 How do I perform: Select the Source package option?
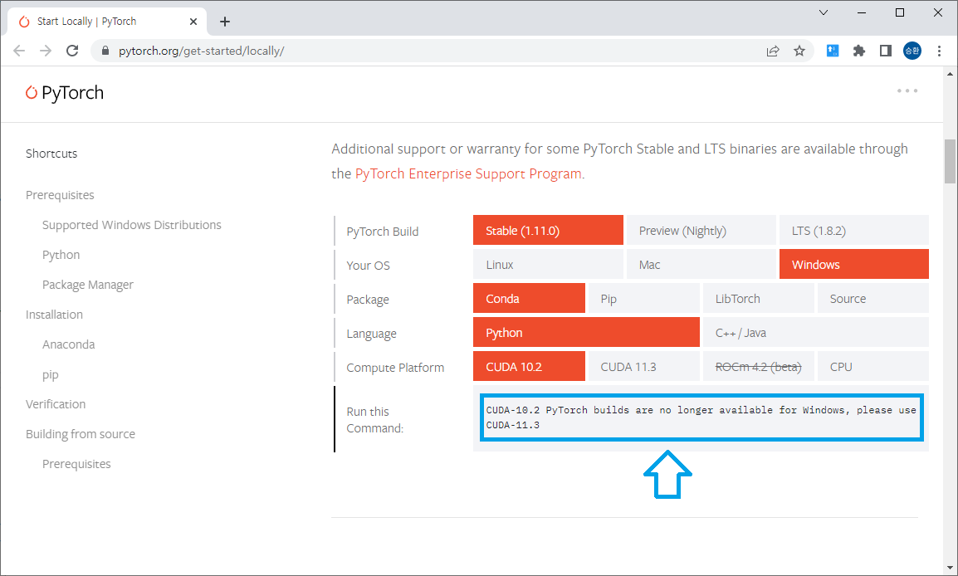click(x=873, y=299)
